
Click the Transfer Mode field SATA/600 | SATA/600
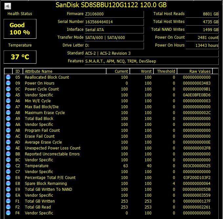(114, 38)
